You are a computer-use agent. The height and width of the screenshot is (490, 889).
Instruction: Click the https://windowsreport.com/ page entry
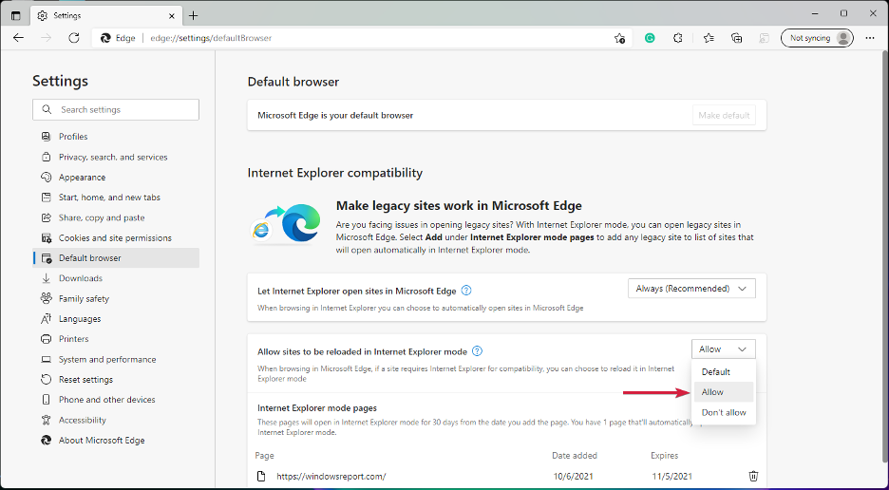tap(331, 477)
